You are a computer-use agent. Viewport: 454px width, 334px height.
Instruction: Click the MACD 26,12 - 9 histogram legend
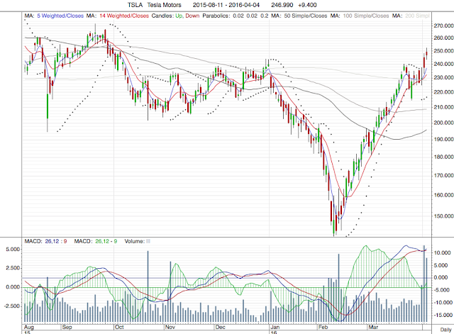pos(96,241)
